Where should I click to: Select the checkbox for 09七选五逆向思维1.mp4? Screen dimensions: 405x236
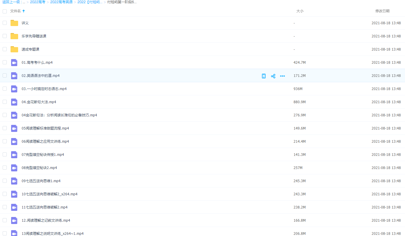5,181
